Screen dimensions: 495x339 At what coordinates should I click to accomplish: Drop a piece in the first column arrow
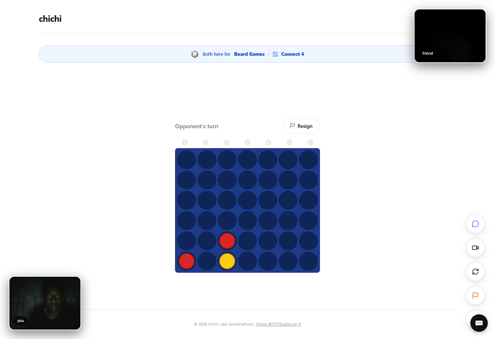click(x=185, y=142)
